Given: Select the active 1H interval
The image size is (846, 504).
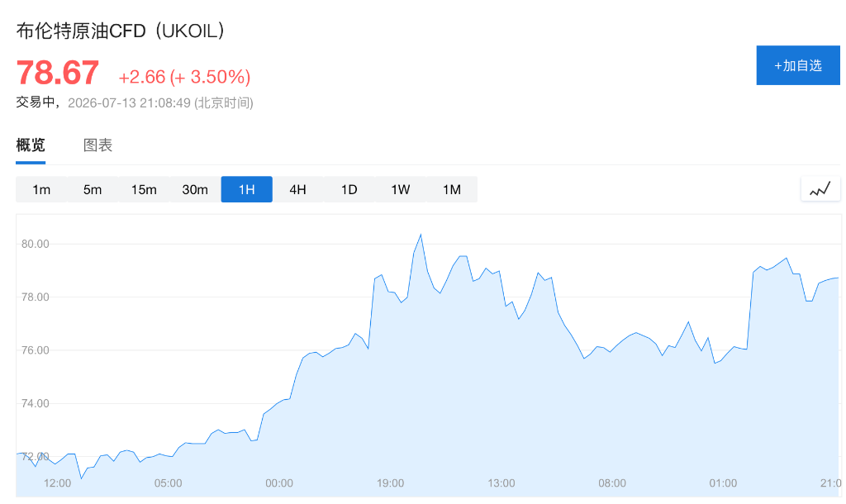Looking at the screenshot, I should coord(246,189).
